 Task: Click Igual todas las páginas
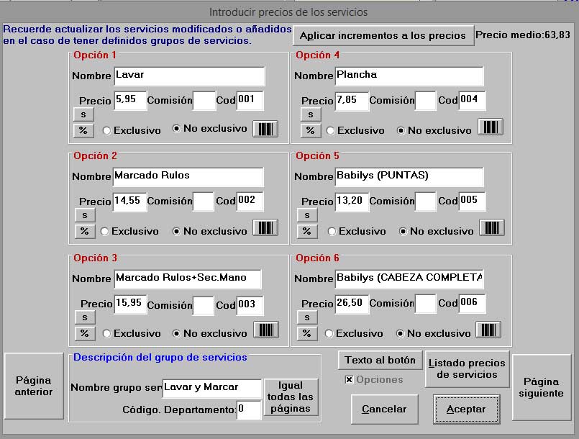(291, 397)
